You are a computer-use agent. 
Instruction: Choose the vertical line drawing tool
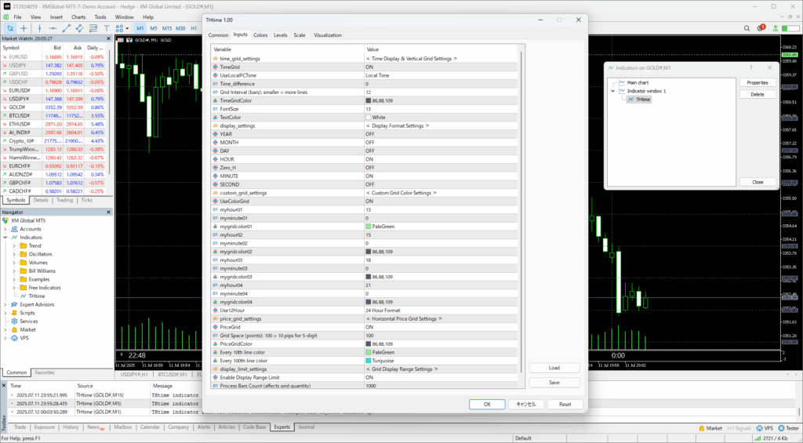[x=39, y=28]
